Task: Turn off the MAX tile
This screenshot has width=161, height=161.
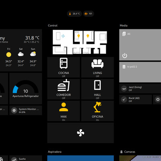Action: click(64, 111)
